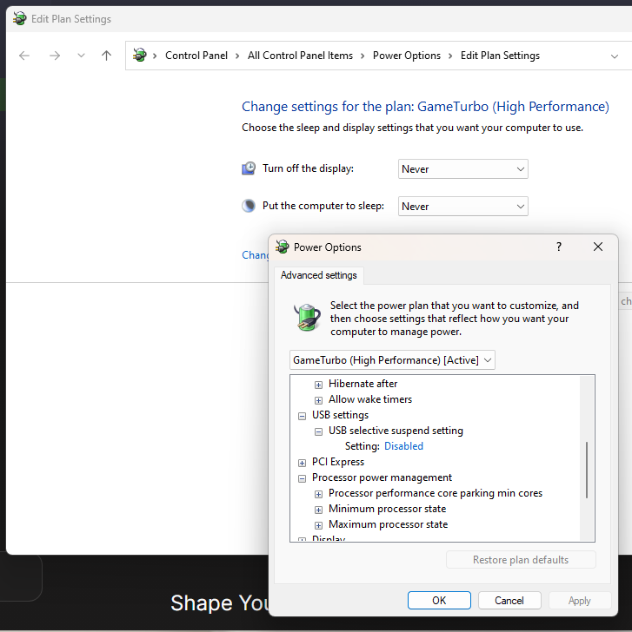Expand the PCI Express node

click(302, 463)
